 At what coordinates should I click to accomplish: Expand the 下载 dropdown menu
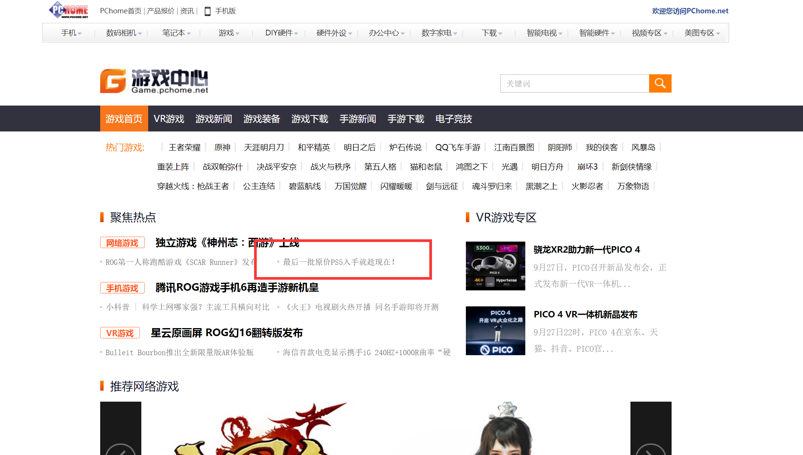[x=492, y=33]
